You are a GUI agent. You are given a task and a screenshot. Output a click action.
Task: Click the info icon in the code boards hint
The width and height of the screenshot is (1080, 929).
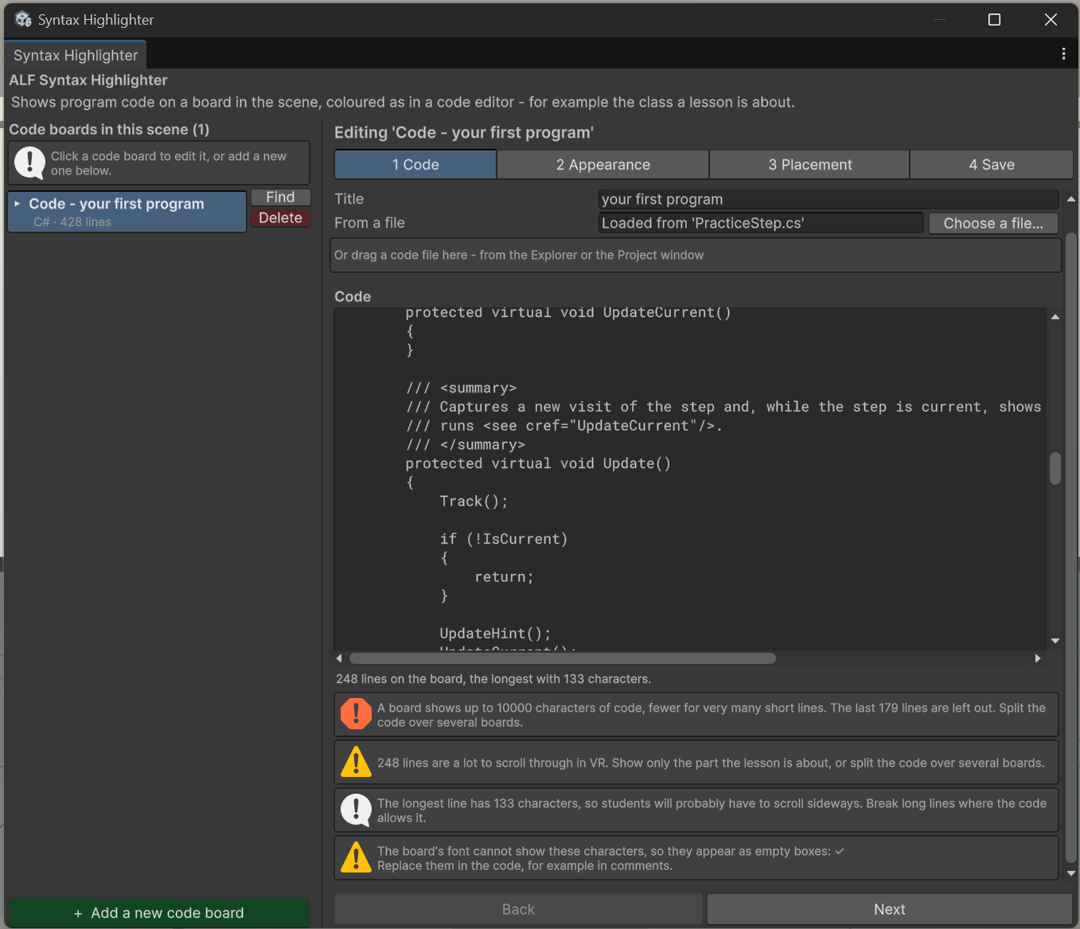click(x=29, y=162)
